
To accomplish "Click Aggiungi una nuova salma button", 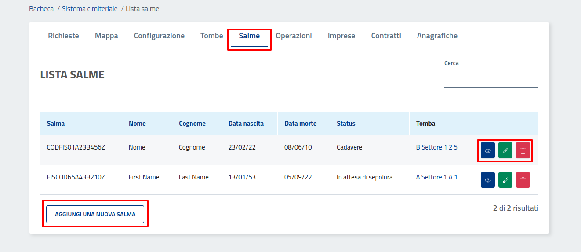I will coord(95,214).
